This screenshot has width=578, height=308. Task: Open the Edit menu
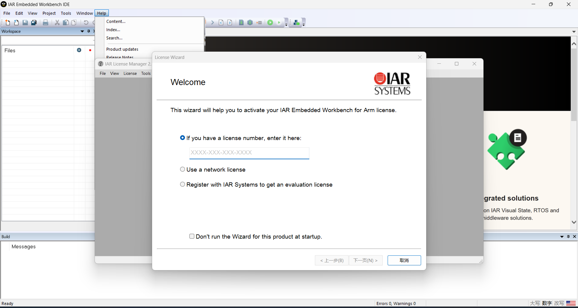(19, 13)
